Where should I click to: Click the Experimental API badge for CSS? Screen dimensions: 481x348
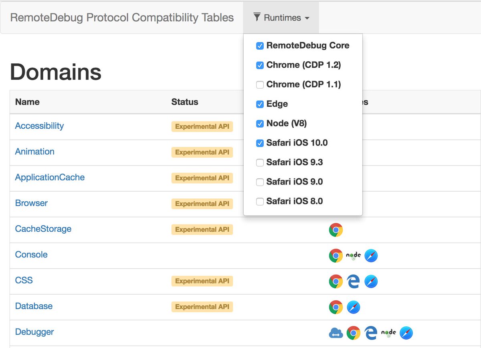tap(202, 281)
